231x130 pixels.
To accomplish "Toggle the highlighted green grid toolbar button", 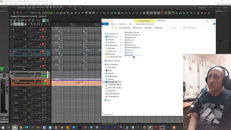I will click(44, 21).
